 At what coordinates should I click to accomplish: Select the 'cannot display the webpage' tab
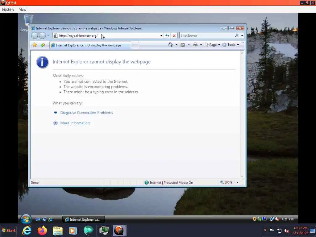coord(90,45)
